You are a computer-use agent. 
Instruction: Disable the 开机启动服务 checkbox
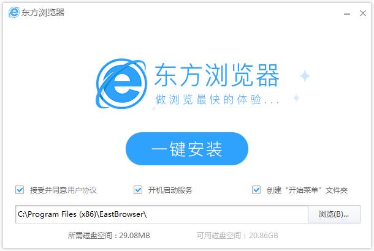[138, 190]
